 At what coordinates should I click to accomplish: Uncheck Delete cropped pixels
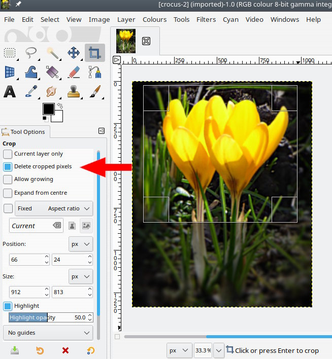8,167
